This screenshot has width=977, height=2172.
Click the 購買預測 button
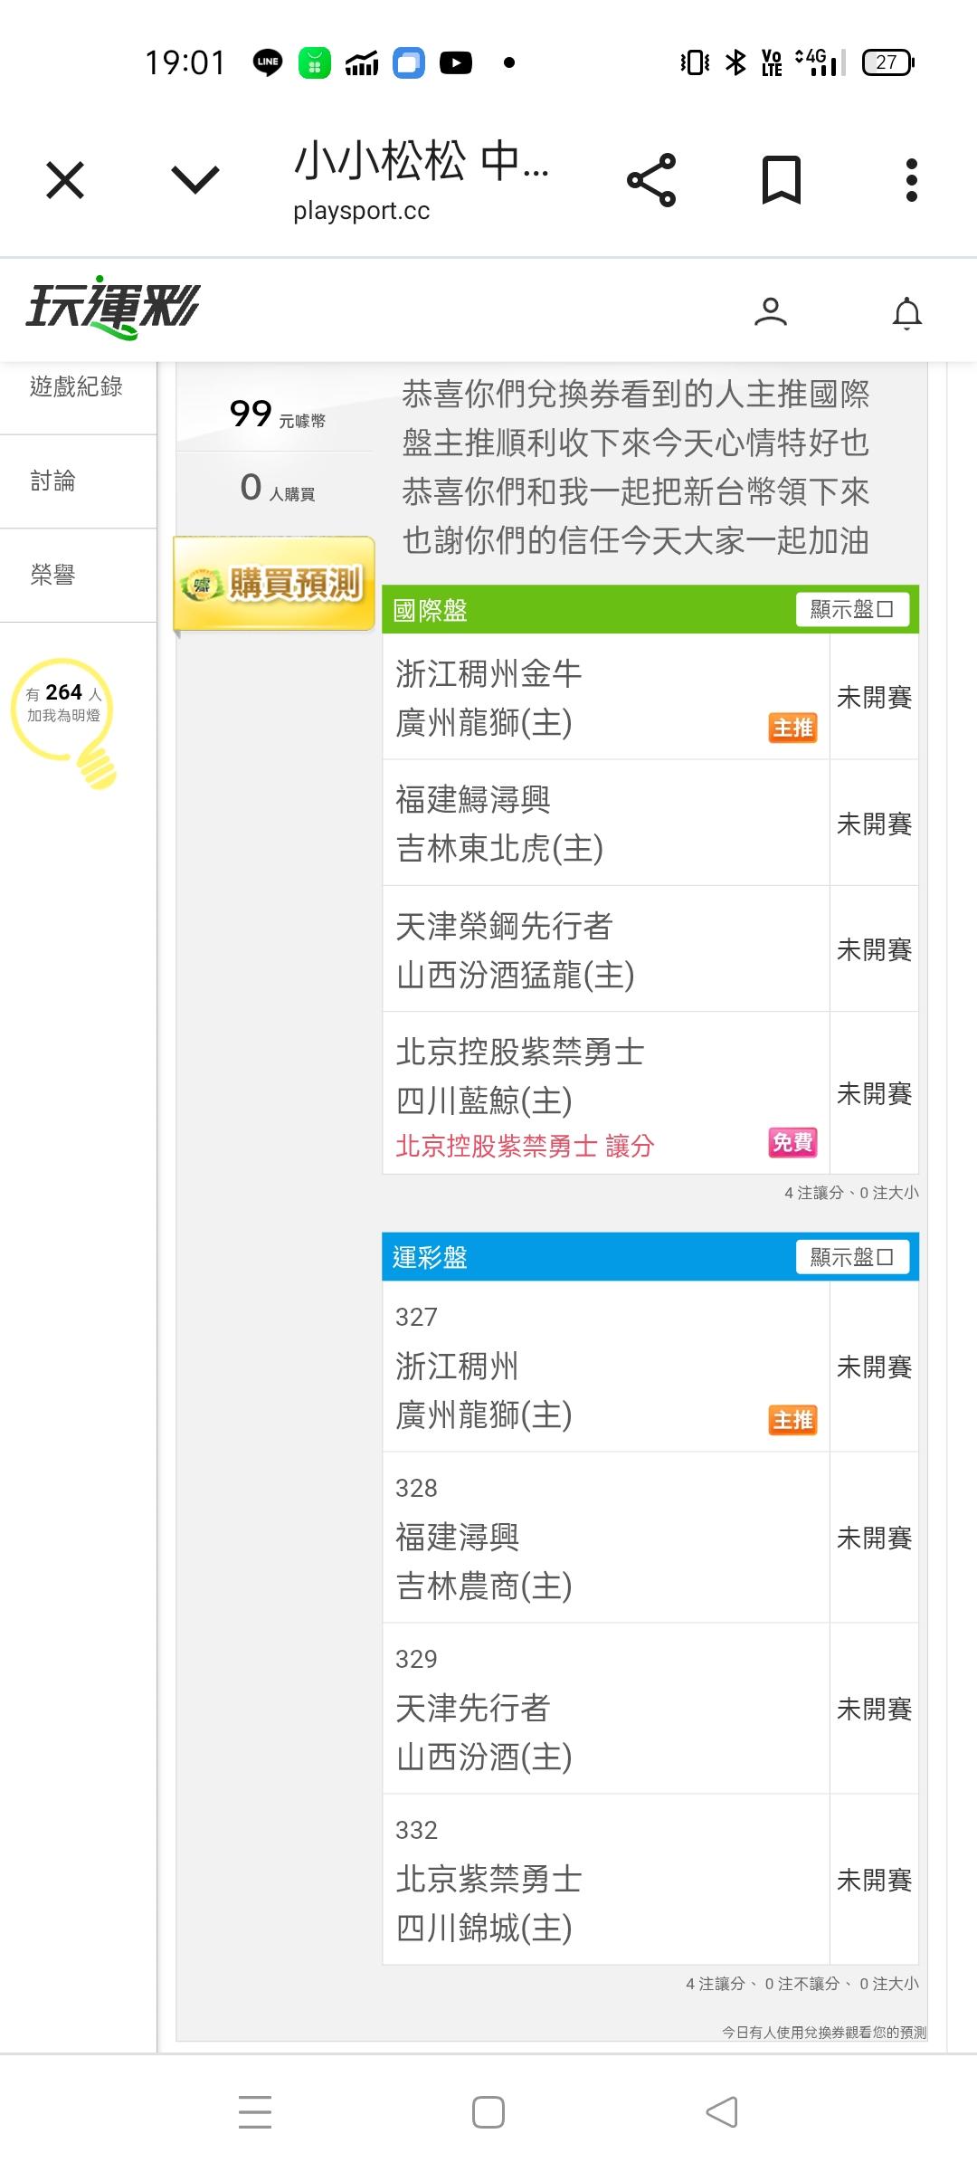(275, 584)
